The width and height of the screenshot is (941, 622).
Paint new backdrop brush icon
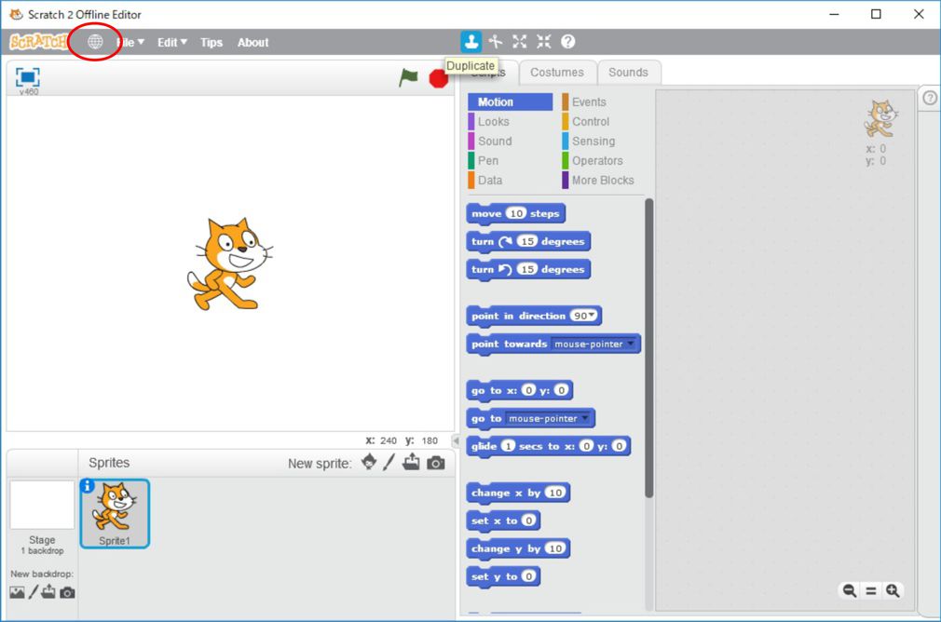pyautogui.click(x=34, y=592)
